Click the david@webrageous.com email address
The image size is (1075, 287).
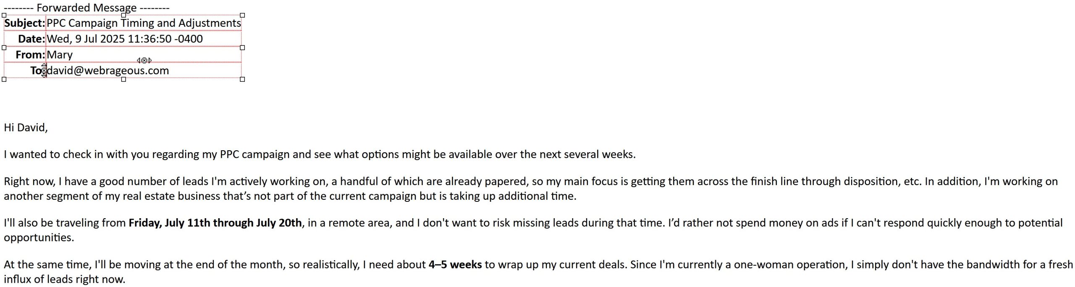coord(108,70)
